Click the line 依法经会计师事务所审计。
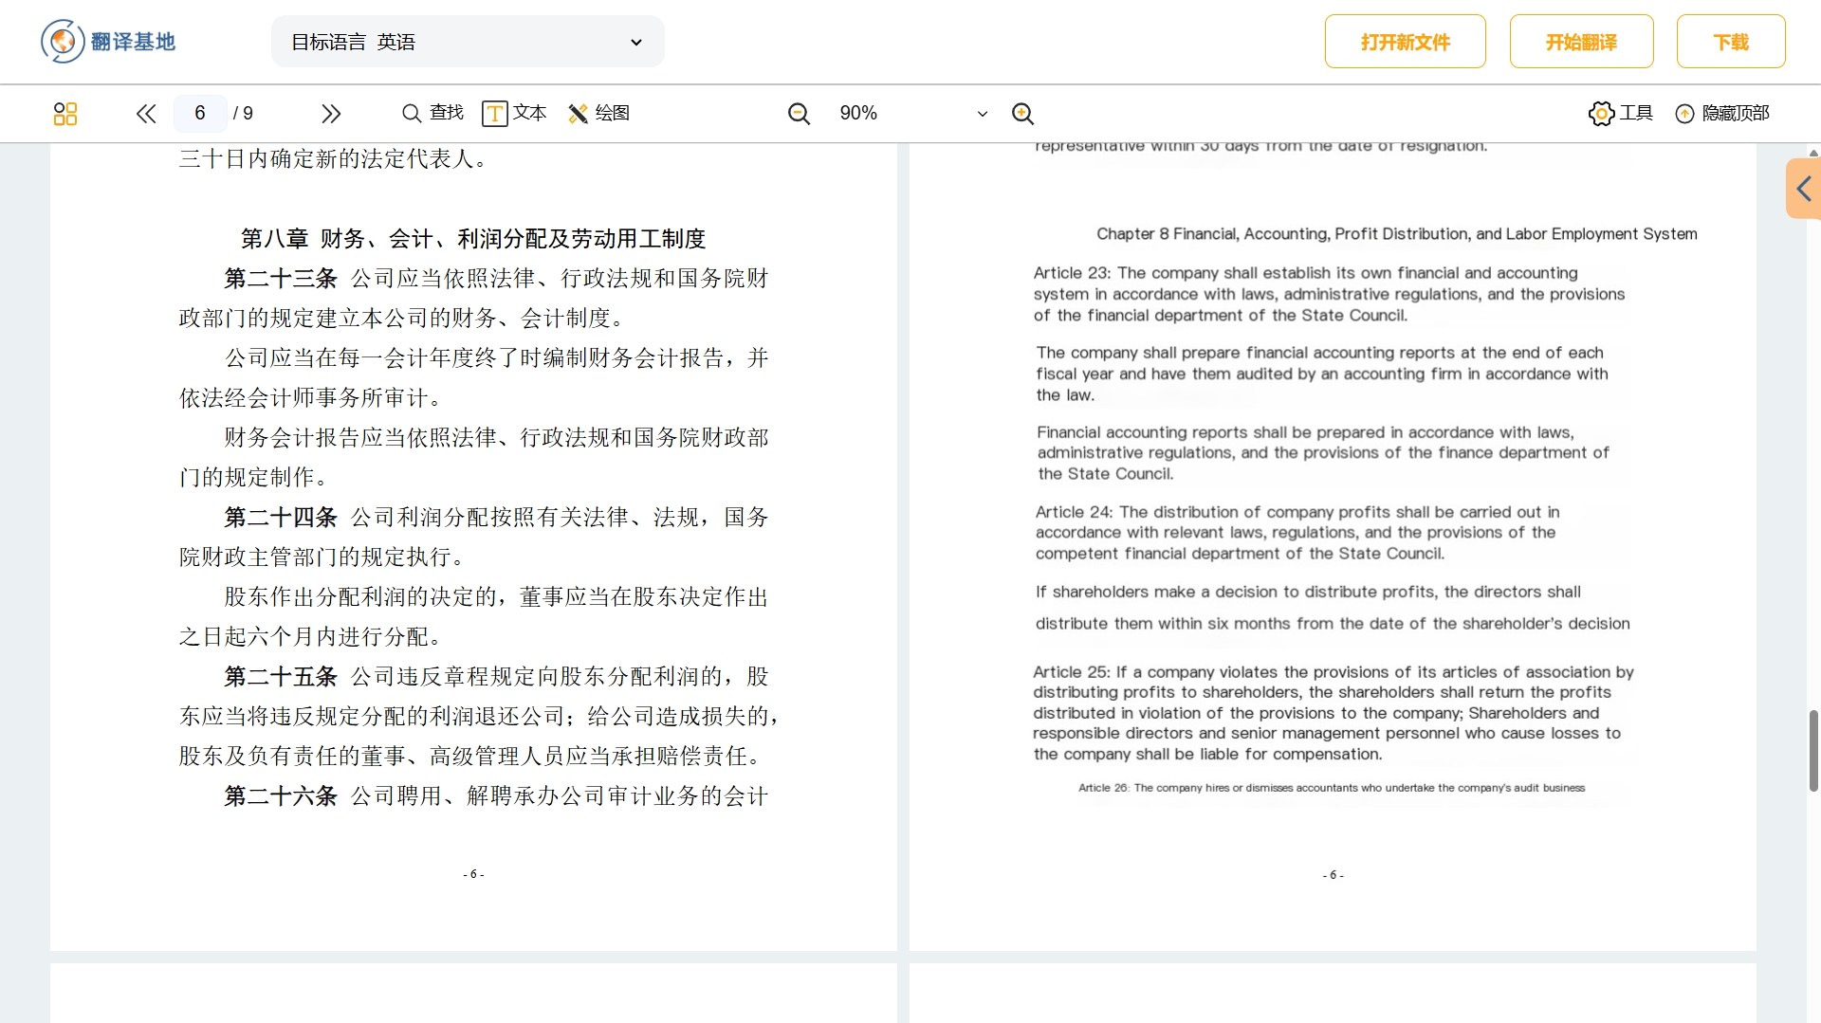 [310, 398]
